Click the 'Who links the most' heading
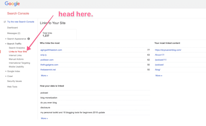206x126 pixels. (x=50, y=43)
